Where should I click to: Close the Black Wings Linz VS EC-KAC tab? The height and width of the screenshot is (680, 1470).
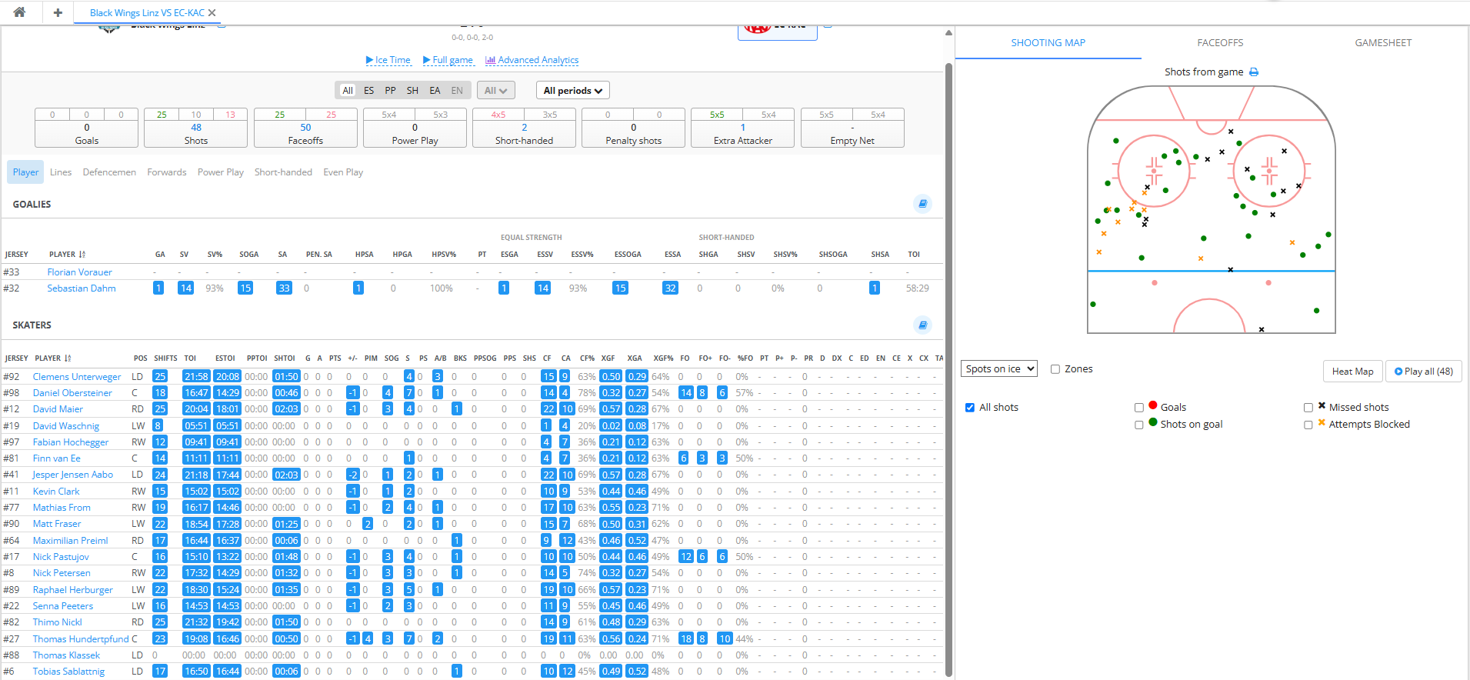pos(212,13)
